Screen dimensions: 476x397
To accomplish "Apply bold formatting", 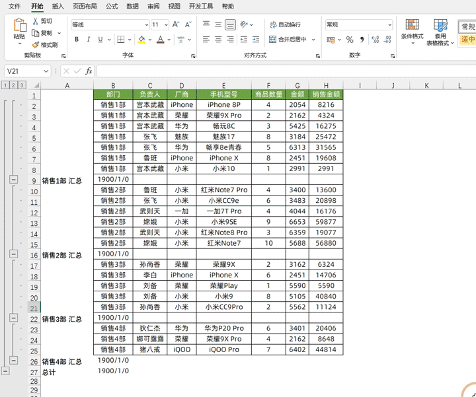I will pos(77,40).
